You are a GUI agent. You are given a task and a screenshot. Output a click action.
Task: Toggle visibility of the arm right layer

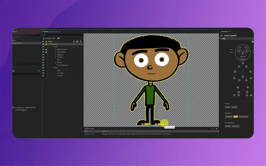point(43,73)
